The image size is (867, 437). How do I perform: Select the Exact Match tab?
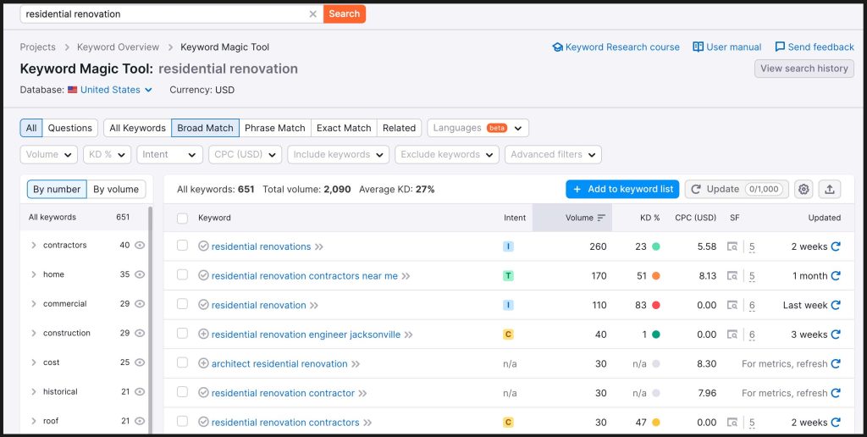(x=344, y=128)
